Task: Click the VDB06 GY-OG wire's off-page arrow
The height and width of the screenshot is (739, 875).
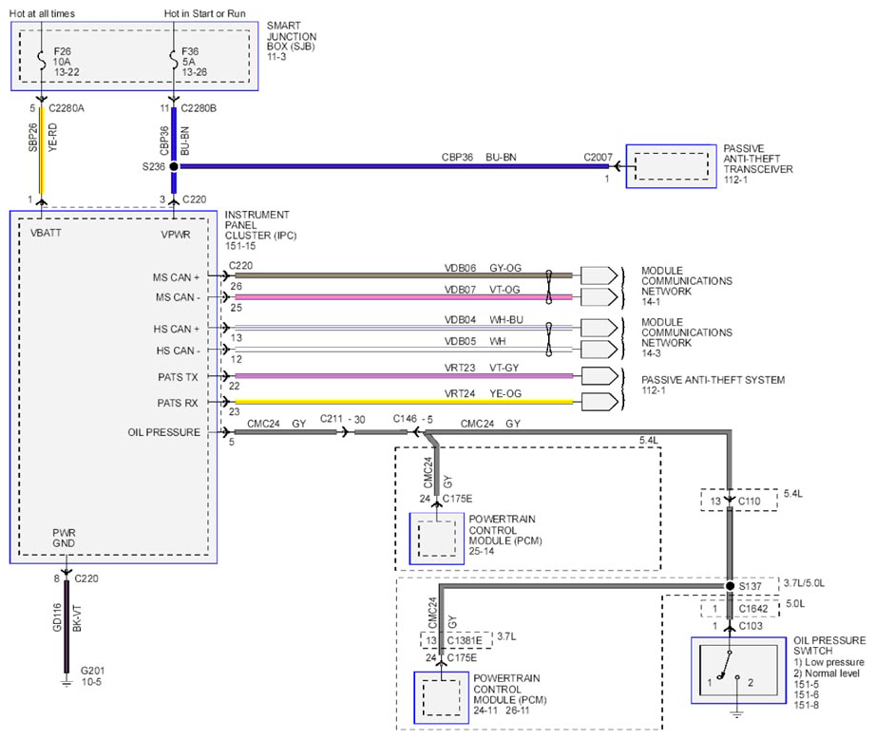Action: point(599,275)
